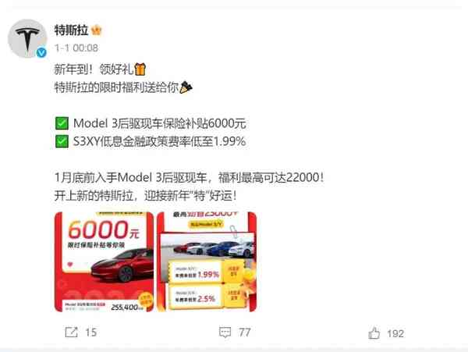Open the 1.99% finance rate image
The image size is (468, 352).
point(207,261)
